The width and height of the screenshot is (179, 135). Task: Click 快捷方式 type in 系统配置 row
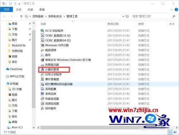pos(144,89)
